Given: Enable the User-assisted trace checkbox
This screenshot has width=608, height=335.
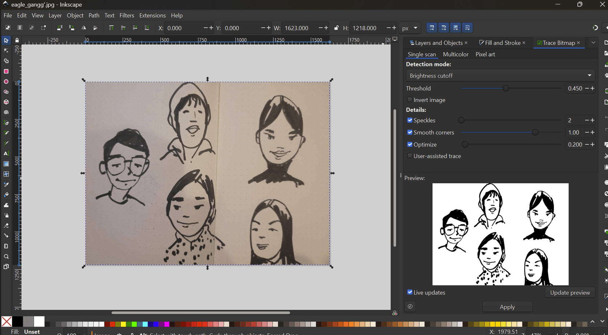Looking at the screenshot, I should pyautogui.click(x=410, y=156).
